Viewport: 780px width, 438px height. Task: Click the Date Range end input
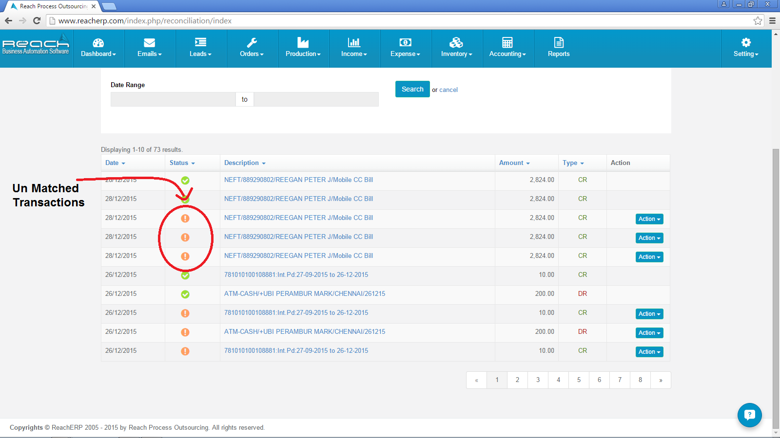[316, 99]
